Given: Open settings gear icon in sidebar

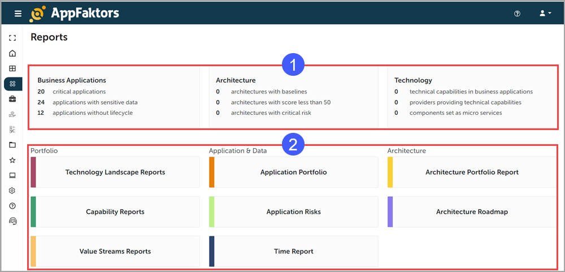Looking at the screenshot, I should [12, 191].
